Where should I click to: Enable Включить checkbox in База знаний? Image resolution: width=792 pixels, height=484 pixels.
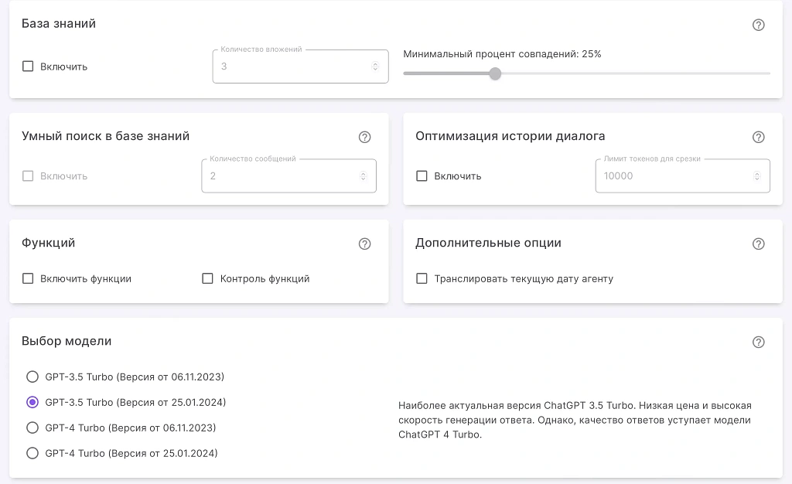(x=28, y=66)
